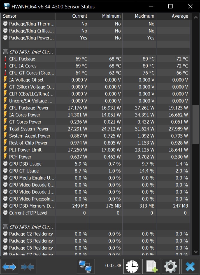Viewport: 200px width, 275px height.
Task: Click the collapse columns inward-arrows button
Action: (x=27, y=267)
